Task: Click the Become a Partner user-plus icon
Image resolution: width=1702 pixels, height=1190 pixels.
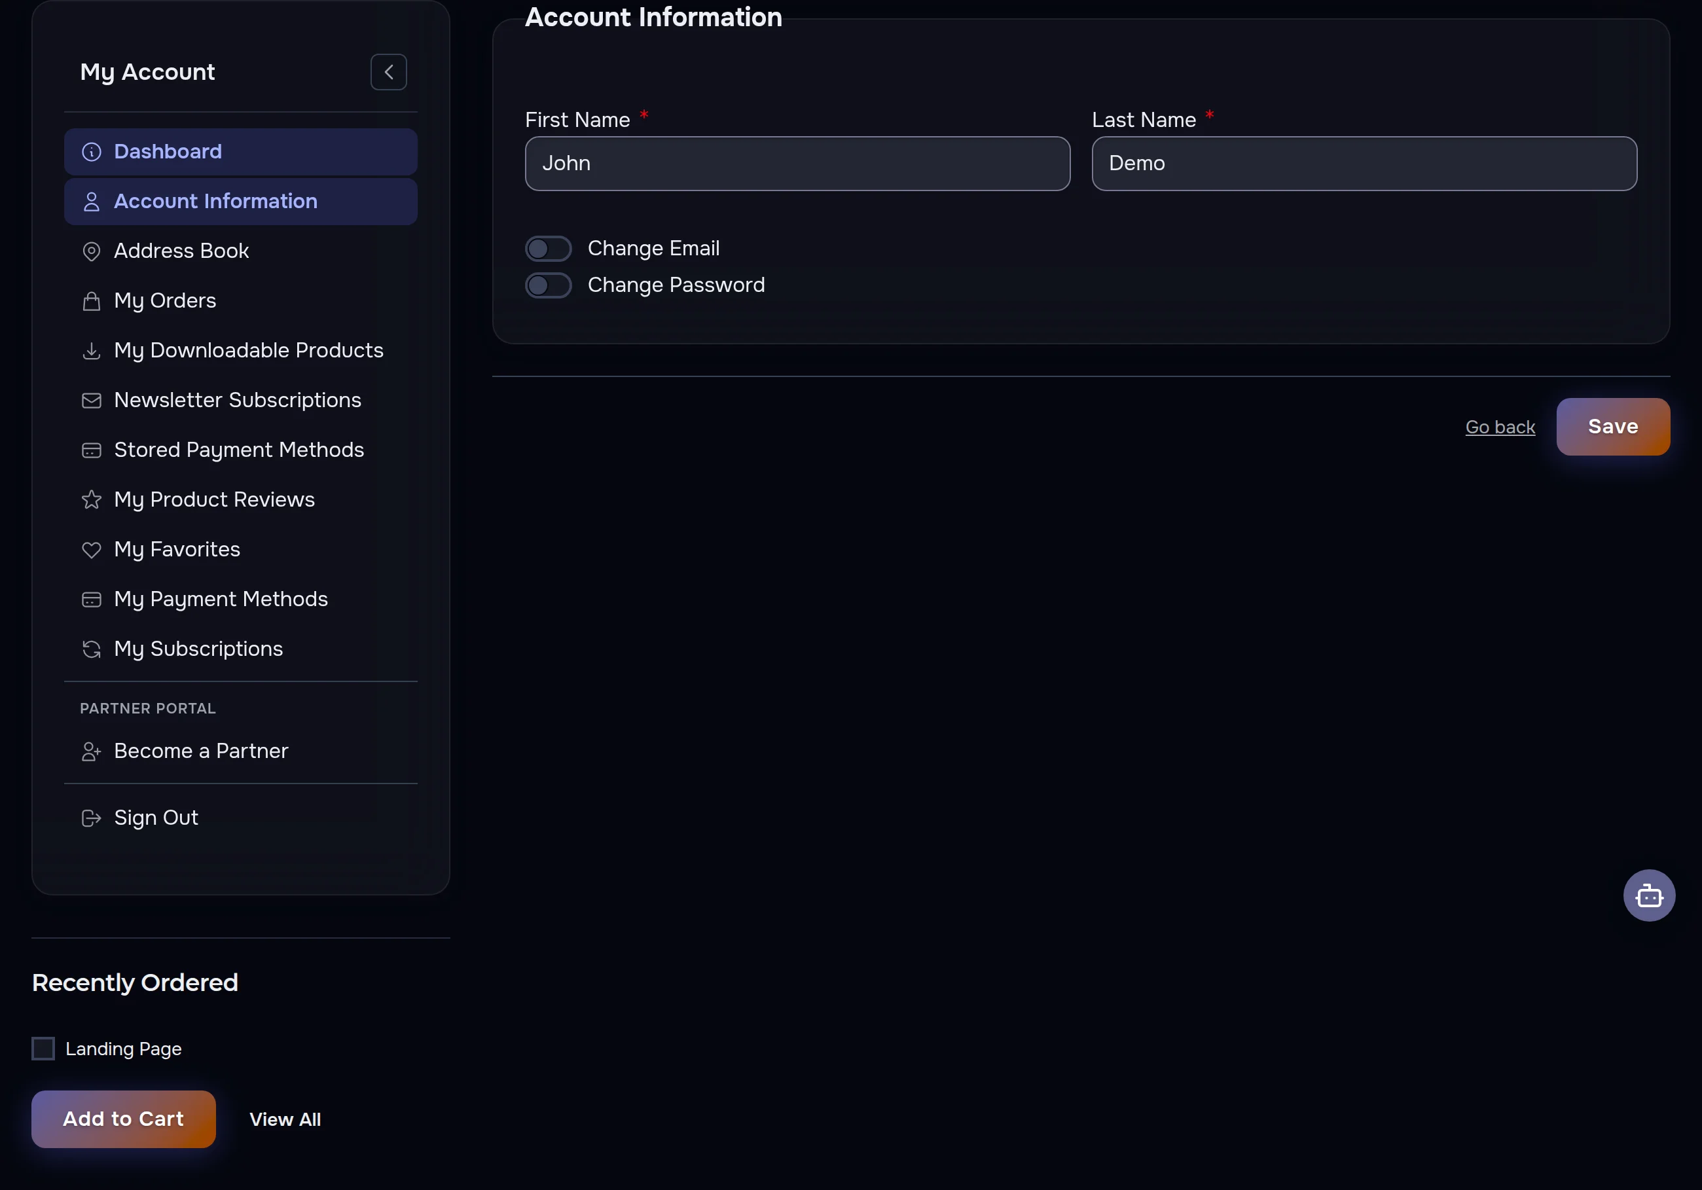Action: 91,751
